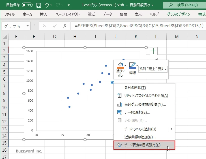Click the Insert Function fx icon
The image size is (206, 159).
point(65,26)
